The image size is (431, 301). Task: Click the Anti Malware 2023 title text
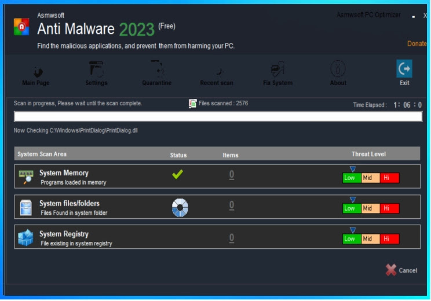(x=96, y=29)
